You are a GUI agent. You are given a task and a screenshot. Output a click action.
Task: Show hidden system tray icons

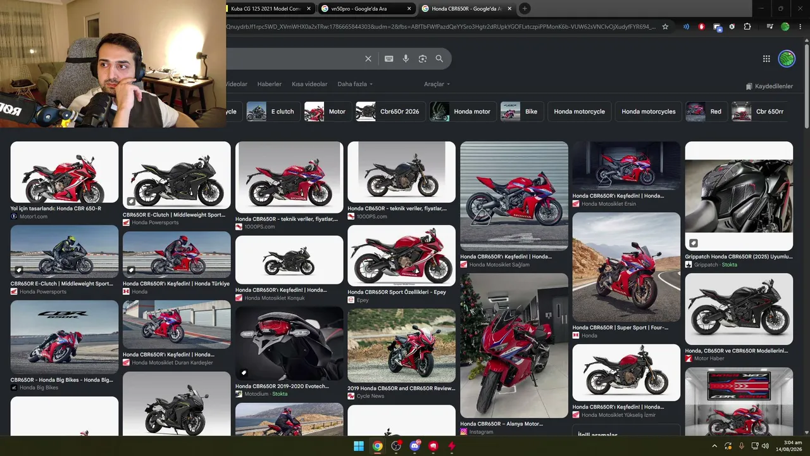715,446
